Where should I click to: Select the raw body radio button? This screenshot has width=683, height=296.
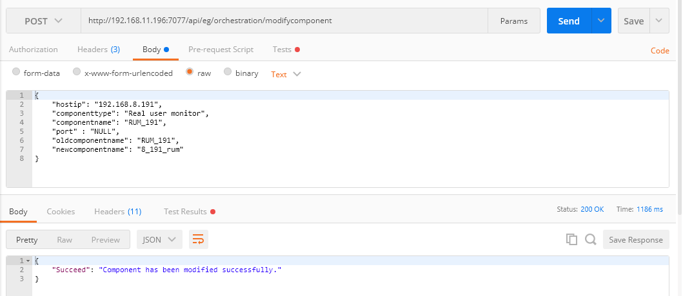point(190,72)
